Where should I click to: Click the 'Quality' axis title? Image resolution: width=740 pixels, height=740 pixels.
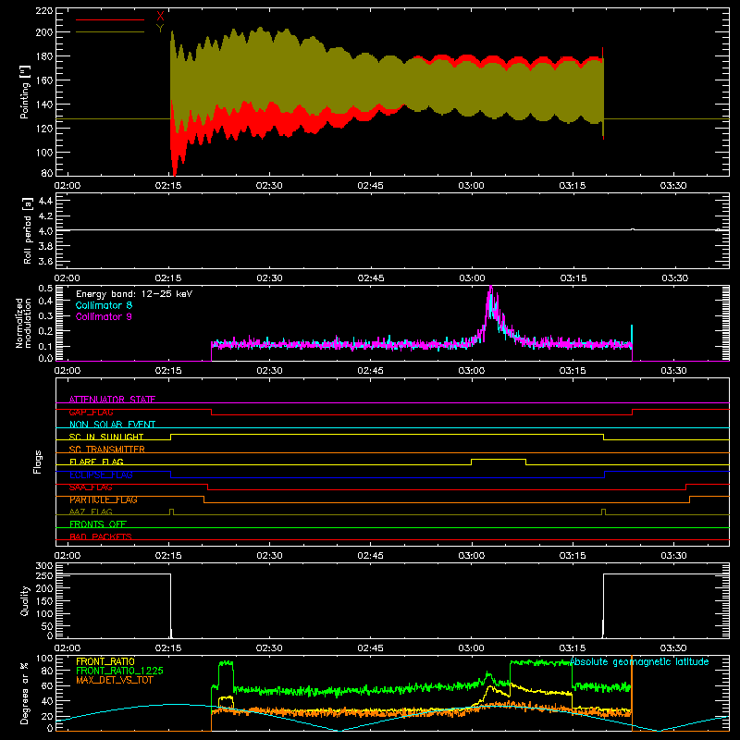pos(25,600)
